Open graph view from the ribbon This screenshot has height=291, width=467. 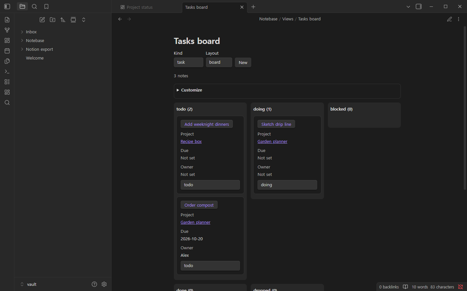(x=7, y=30)
